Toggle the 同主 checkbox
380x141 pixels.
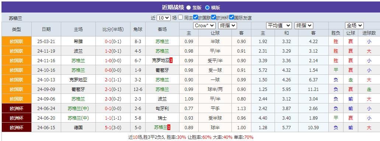[x=180, y=17]
